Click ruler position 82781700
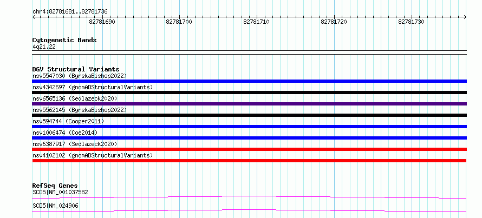482x218 pixels. [x=179, y=22]
